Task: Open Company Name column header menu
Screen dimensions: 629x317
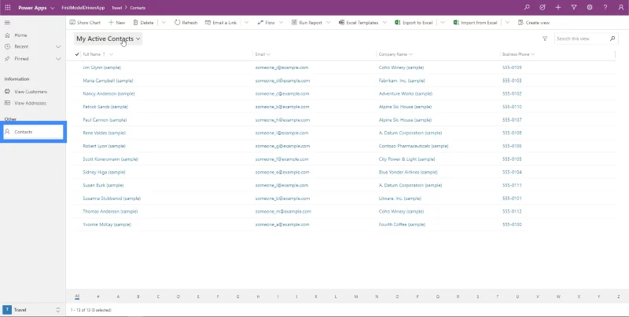Action: [x=396, y=54]
